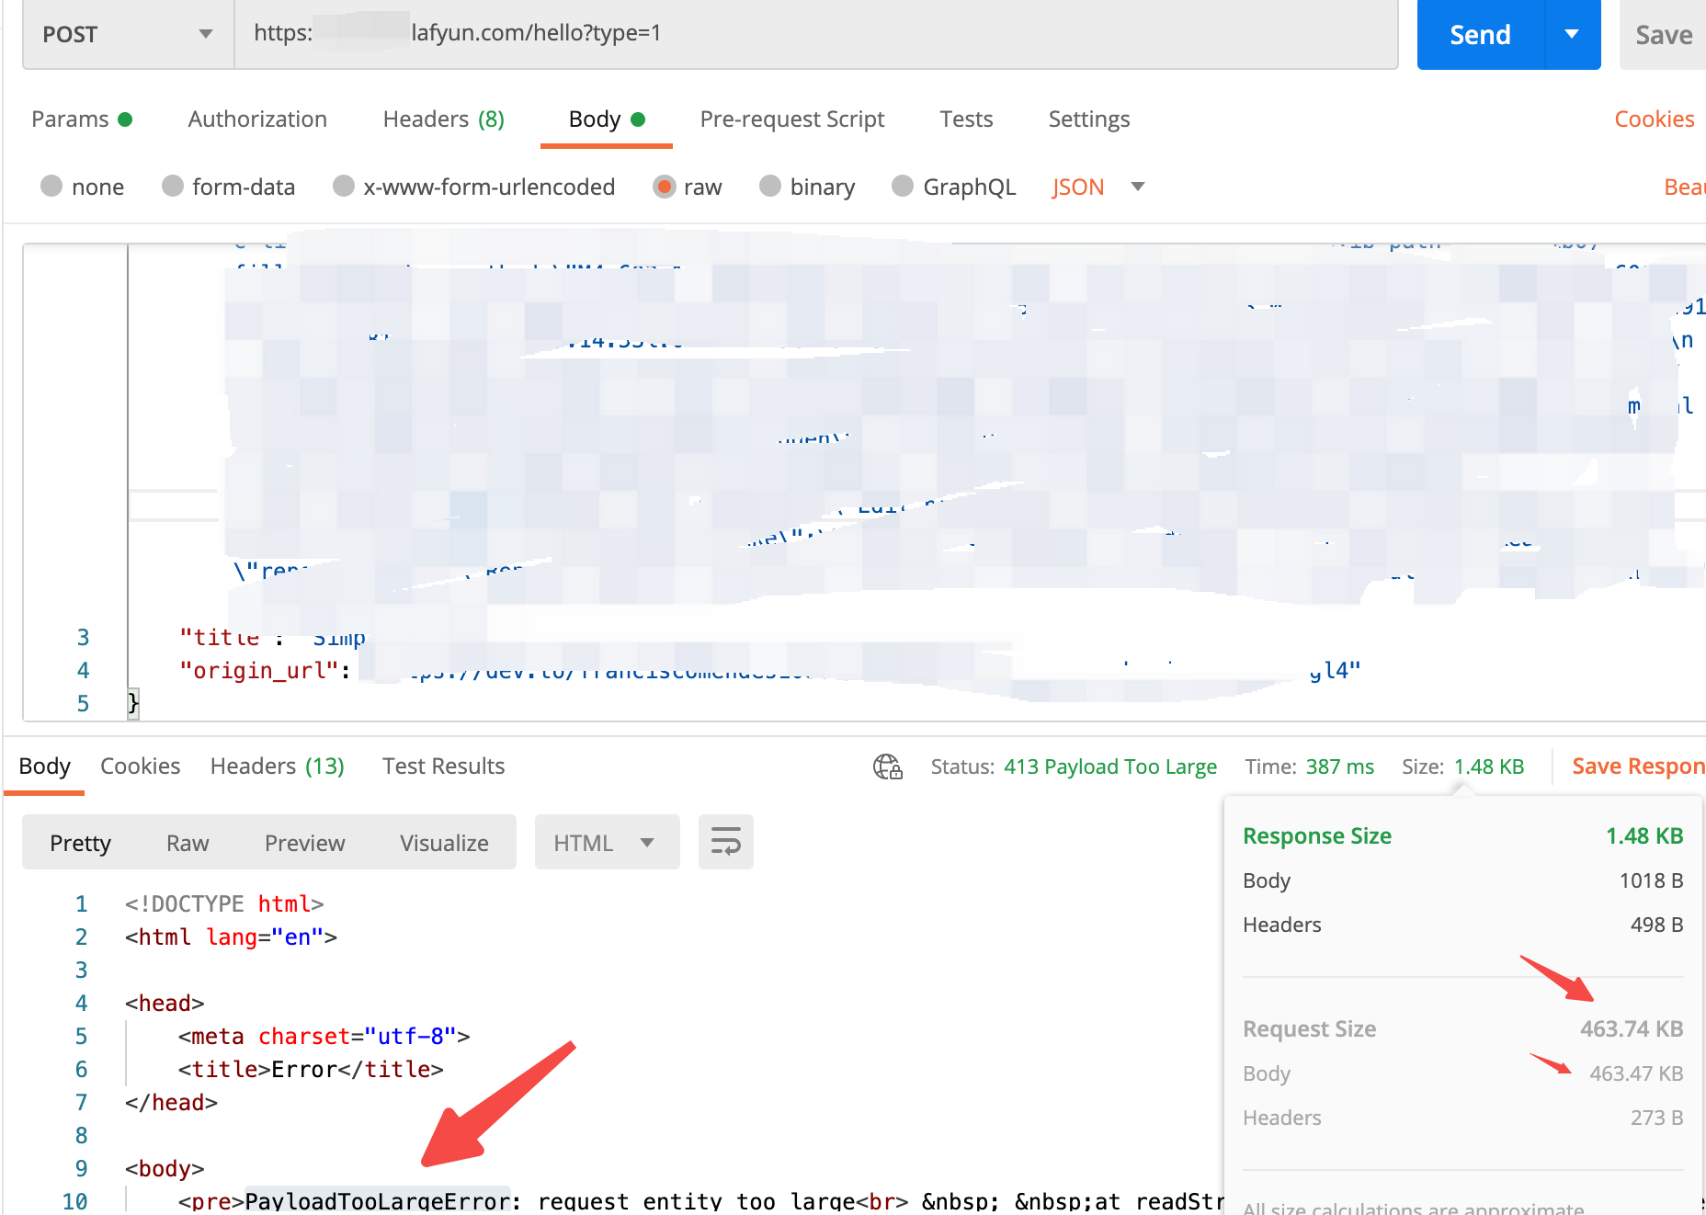Click the title key on line 3
Screen dimensions: 1706x1215
tap(220, 638)
